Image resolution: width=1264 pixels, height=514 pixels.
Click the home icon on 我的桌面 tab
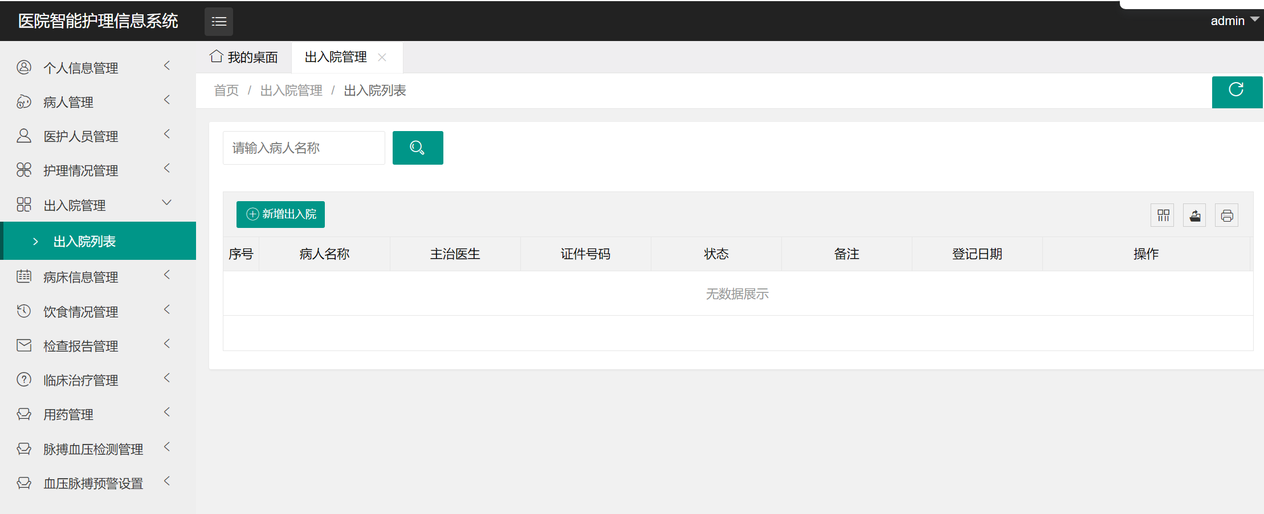pos(216,56)
